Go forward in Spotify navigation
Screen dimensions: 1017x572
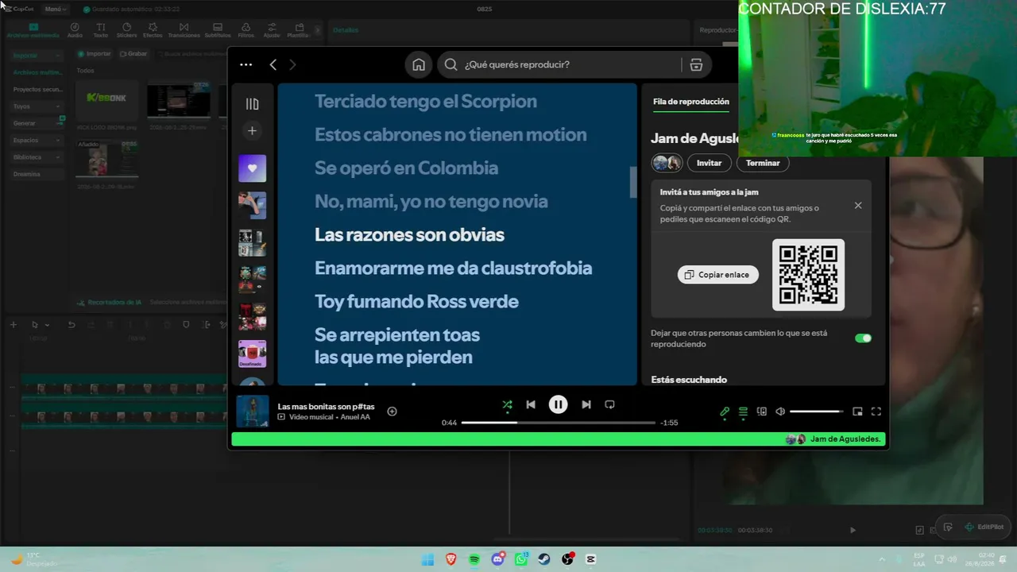coord(292,65)
